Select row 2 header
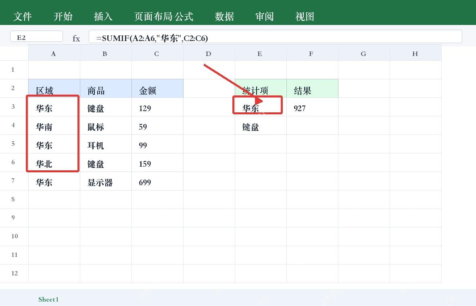This screenshot has height=306, width=476. click(x=14, y=88)
